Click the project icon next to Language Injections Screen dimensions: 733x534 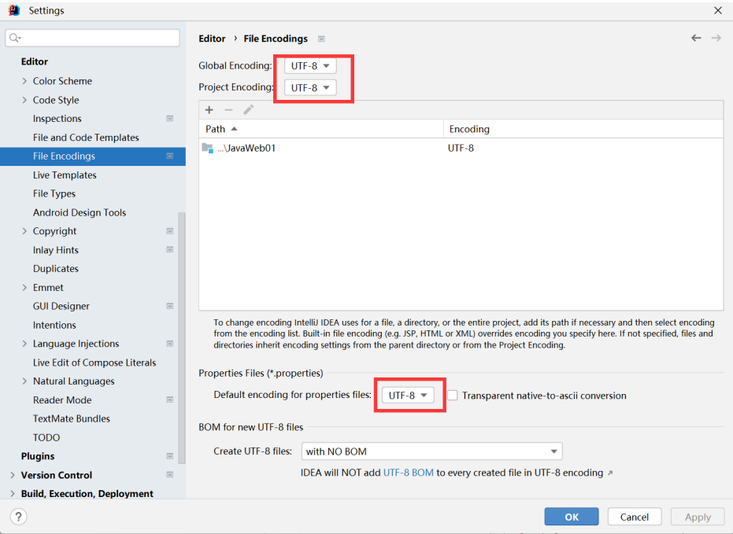coord(170,344)
